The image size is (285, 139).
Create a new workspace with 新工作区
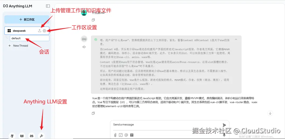27,20
